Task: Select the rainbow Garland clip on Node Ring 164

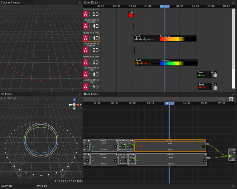Action: (x=174, y=64)
